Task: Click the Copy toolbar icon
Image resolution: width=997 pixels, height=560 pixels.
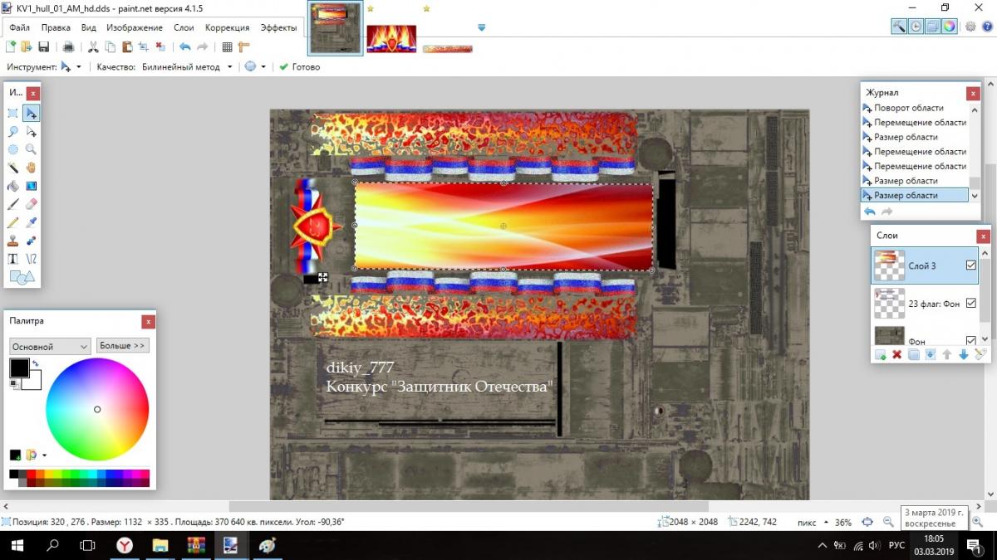Action: click(x=110, y=47)
